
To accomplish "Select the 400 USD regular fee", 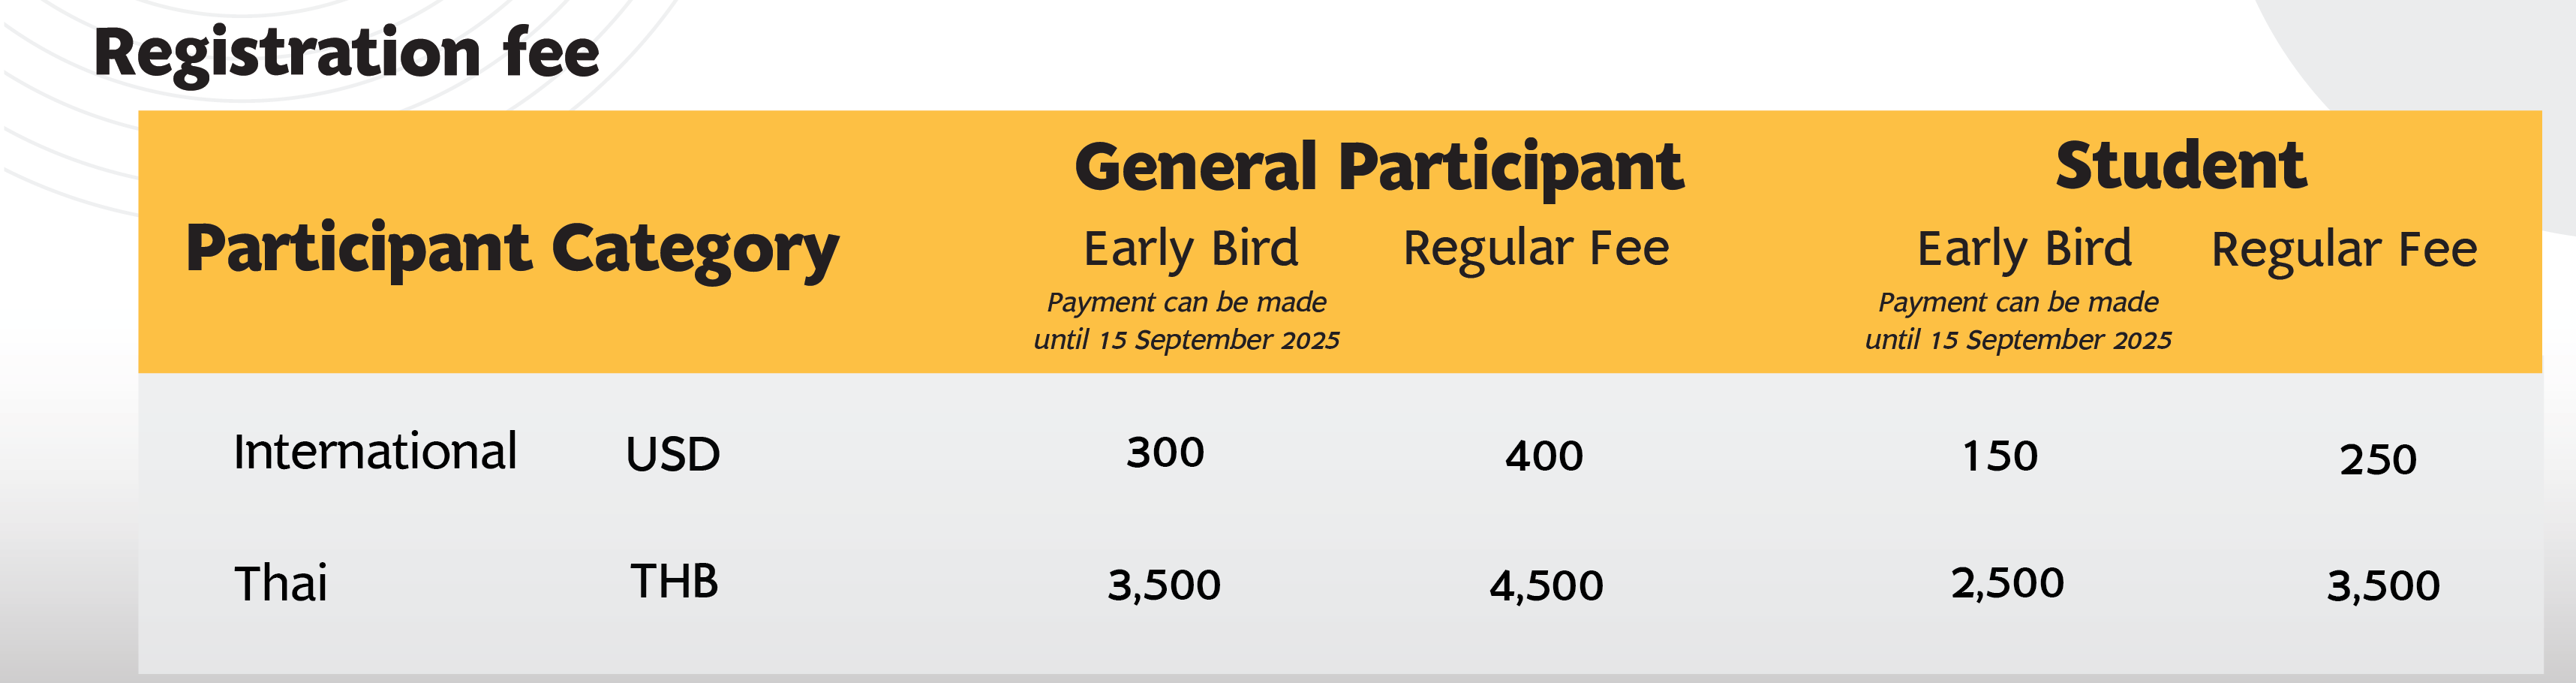I will (x=1544, y=457).
